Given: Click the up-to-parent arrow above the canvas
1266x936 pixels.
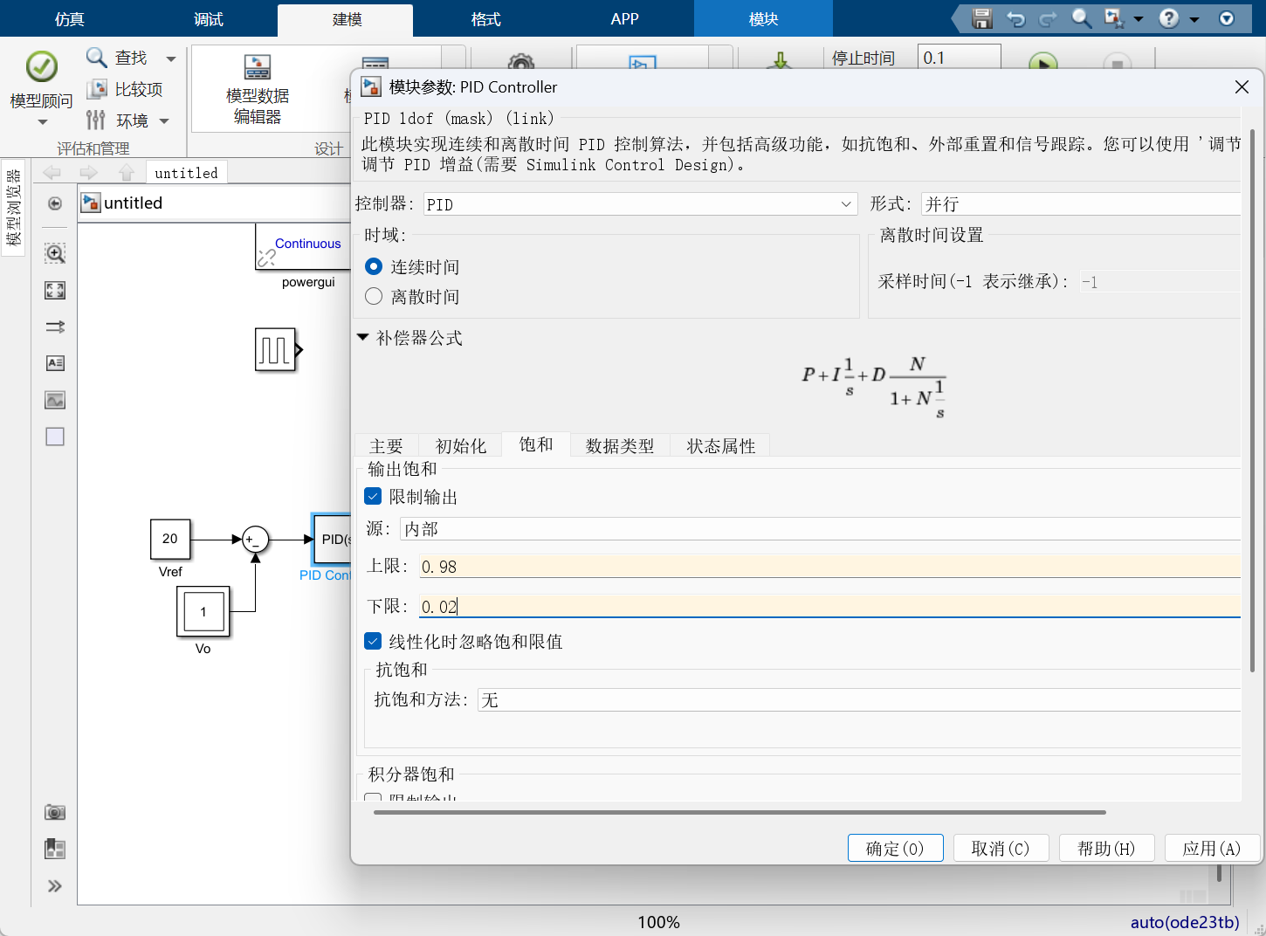Looking at the screenshot, I should (127, 173).
